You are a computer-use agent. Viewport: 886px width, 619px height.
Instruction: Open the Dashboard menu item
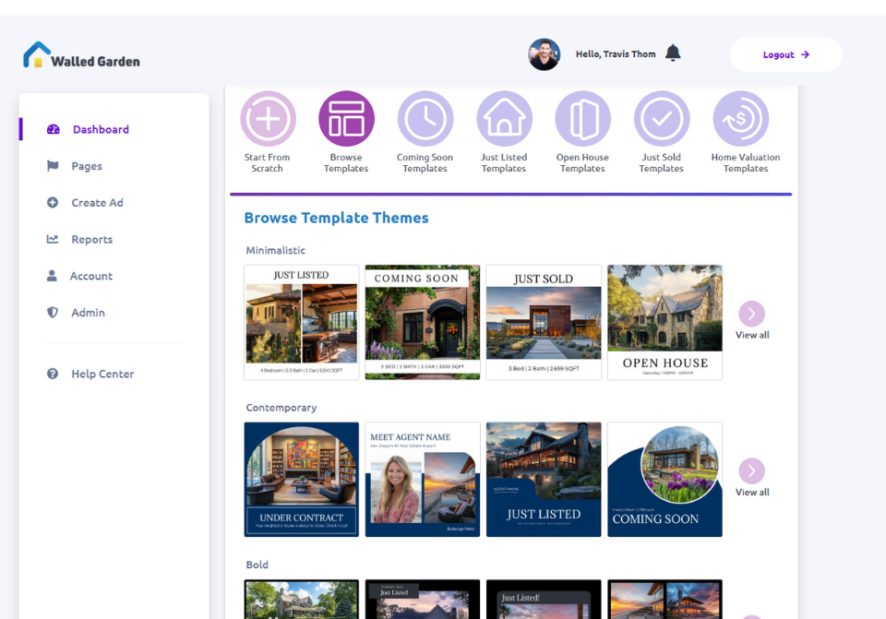[x=101, y=129]
